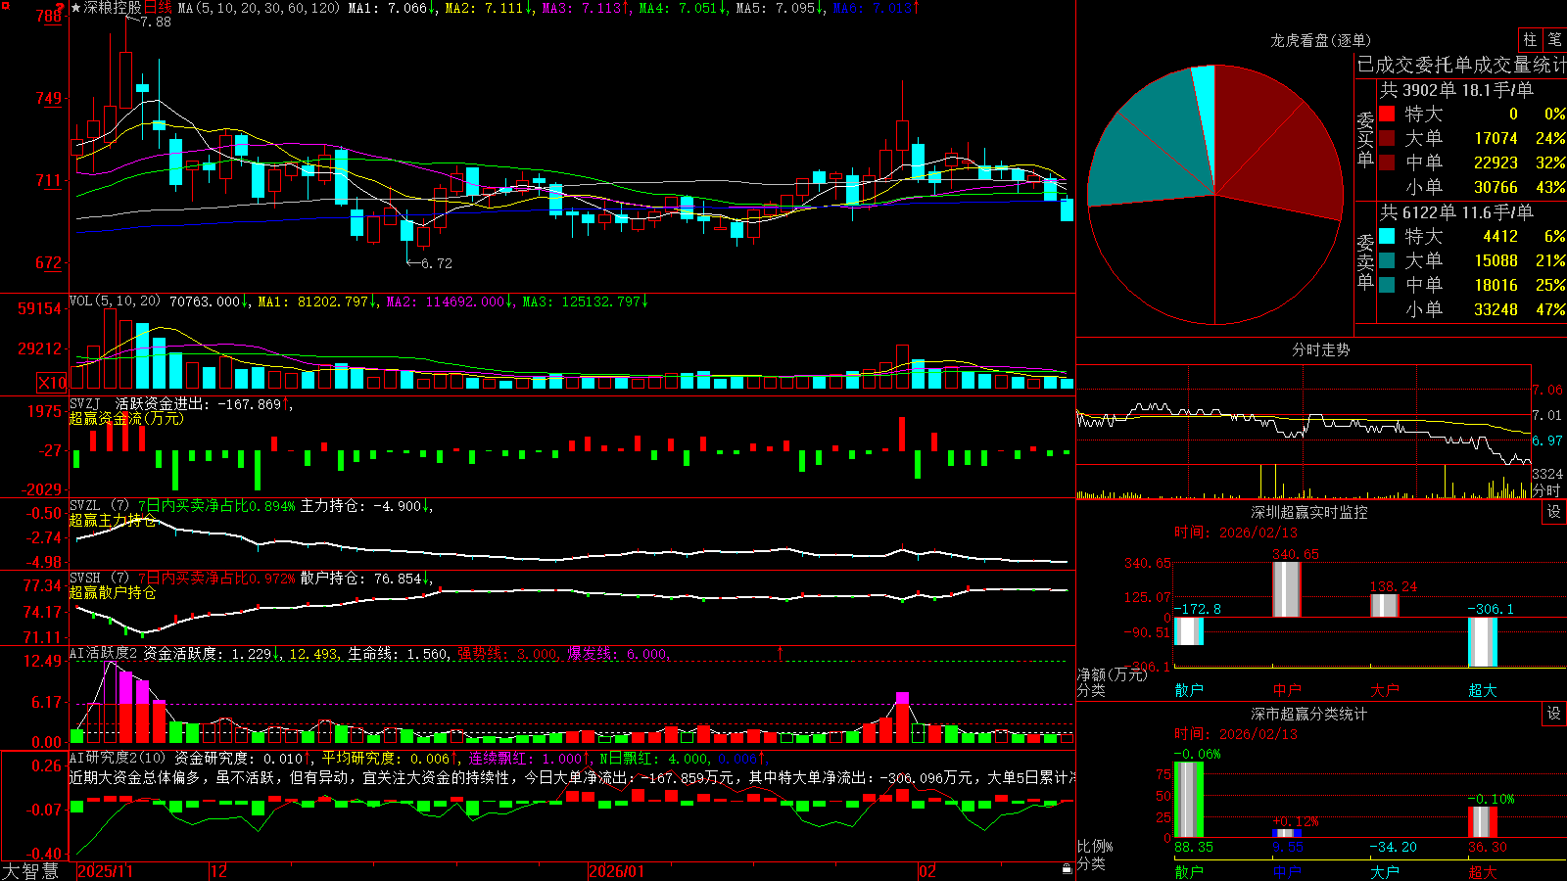Click the star icon before 深粮控股

(x=76, y=8)
